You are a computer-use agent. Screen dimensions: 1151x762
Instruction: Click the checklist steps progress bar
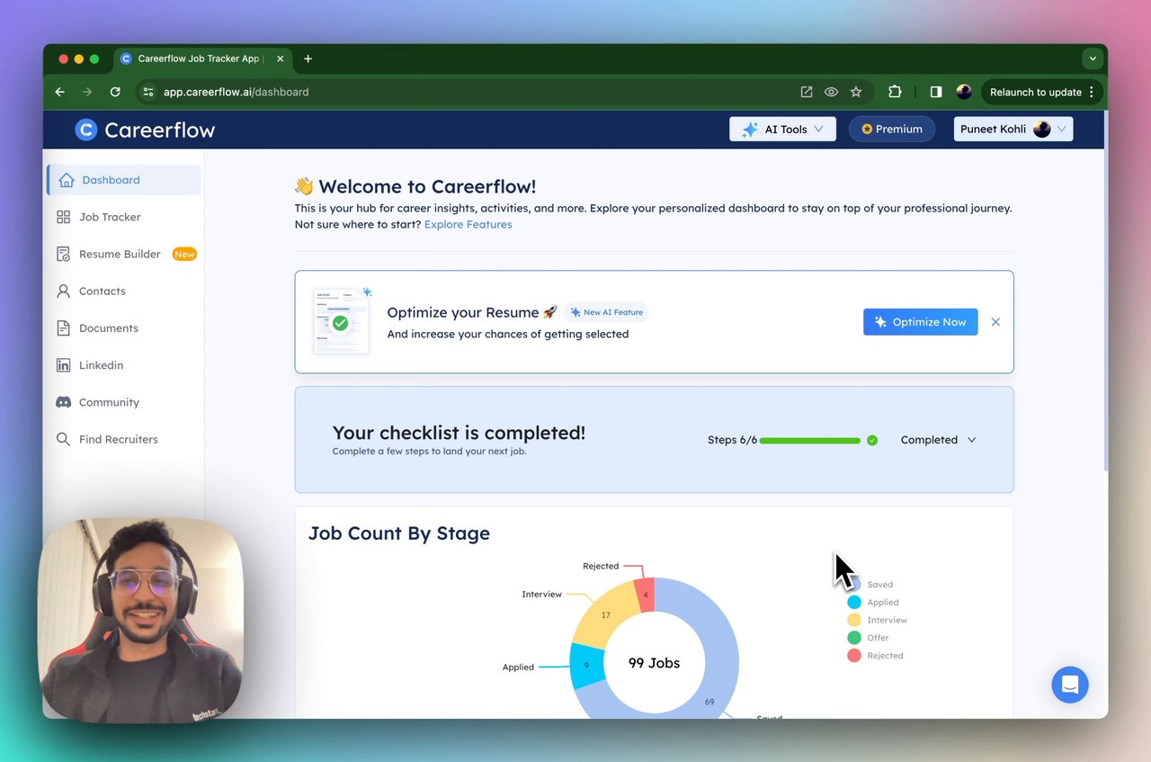pyautogui.click(x=810, y=441)
